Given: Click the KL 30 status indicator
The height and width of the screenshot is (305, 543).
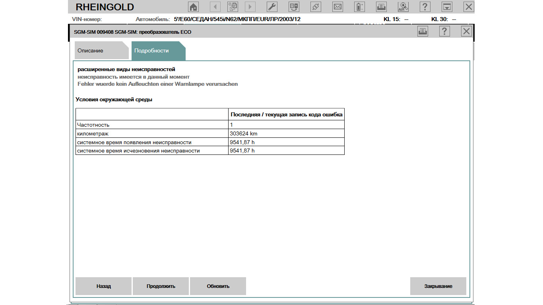Looking at the screenshot, I should pos(444,19).
